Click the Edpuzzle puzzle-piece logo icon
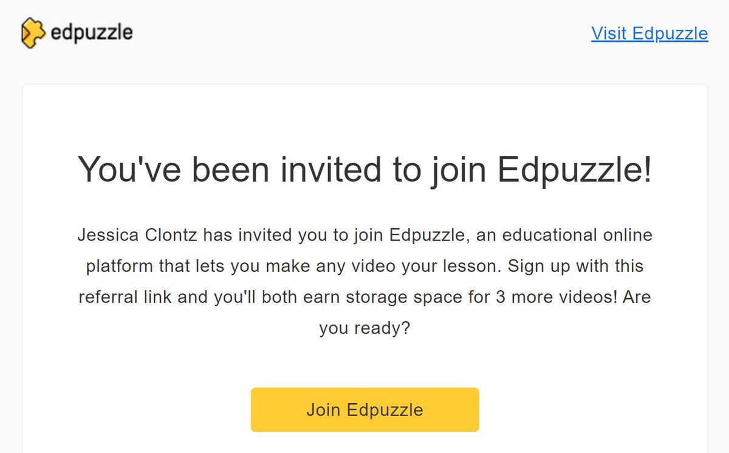Viewport: 729px width, 453px height. pyautogui.click(x=33, y=33)
